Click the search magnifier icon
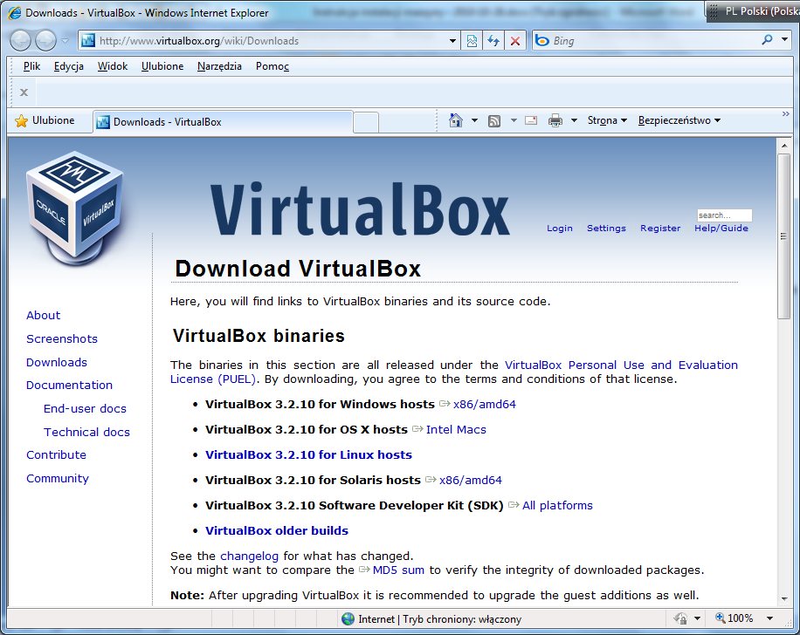This screenshot has height=635, width=800. 767,40
